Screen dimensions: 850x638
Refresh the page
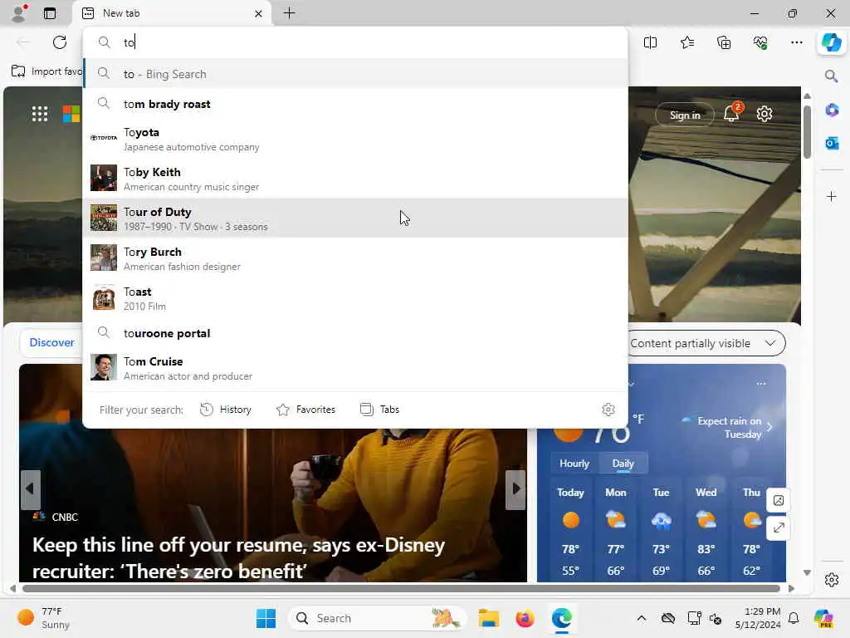click(60, 42)
